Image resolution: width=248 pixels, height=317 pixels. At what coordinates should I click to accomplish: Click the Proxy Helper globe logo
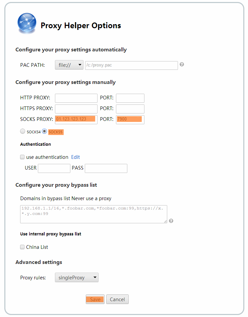pos(26,24)
